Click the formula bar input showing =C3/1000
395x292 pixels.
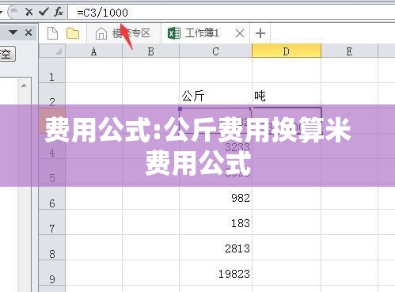pos(231,13)
